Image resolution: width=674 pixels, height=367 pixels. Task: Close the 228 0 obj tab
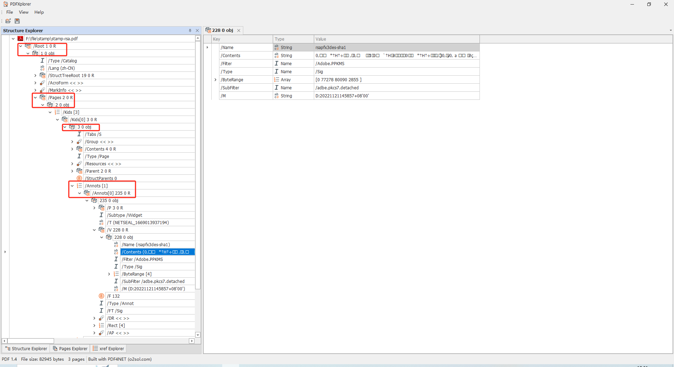click(239, 30)
